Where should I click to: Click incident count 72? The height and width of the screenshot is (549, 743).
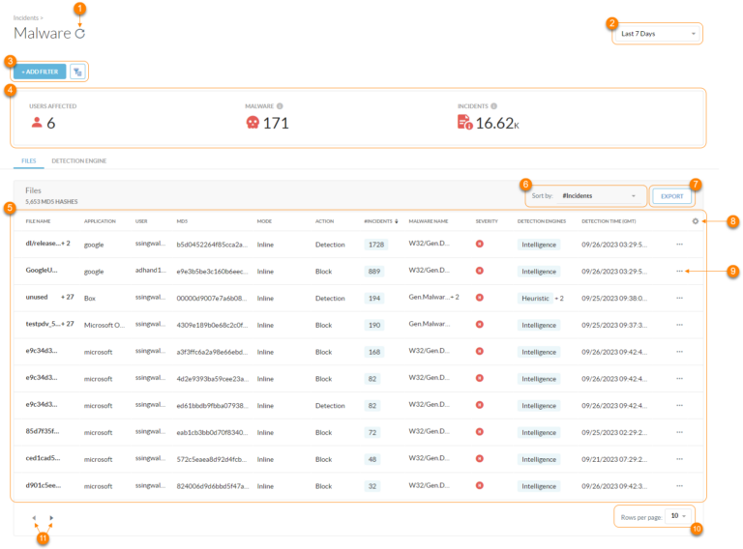coord(372,433)
